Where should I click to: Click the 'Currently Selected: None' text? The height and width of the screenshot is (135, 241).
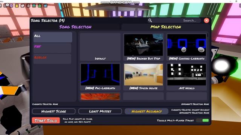click(45, 104)
